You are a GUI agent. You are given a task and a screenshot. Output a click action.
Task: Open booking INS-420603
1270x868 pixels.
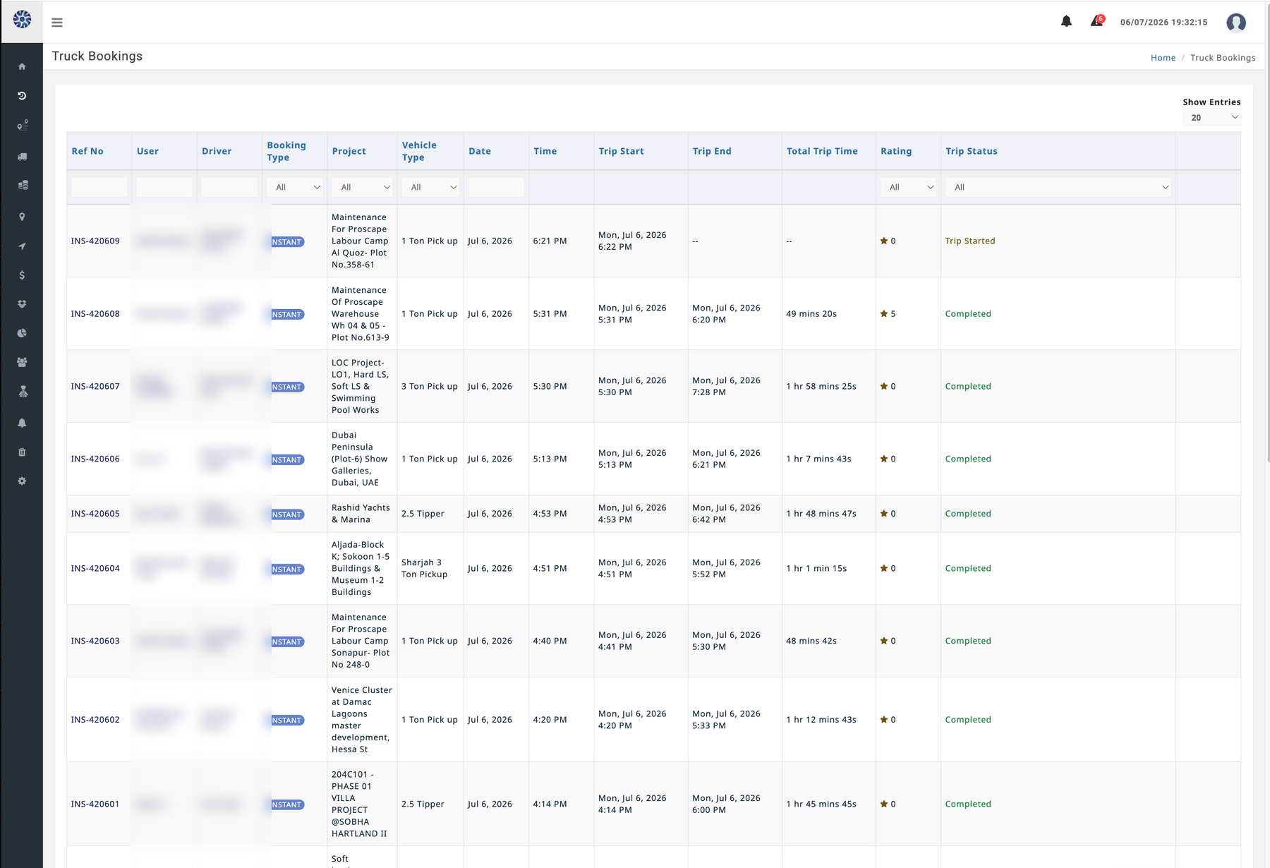coord(95,641)
